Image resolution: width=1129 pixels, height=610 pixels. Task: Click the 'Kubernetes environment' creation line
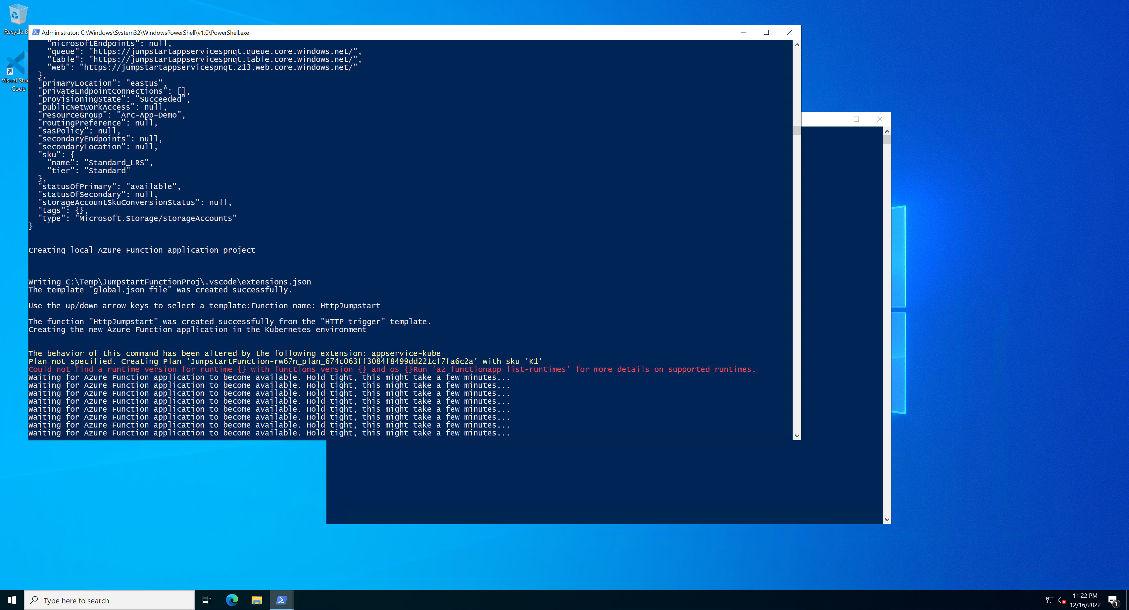[x=197, y=329]
